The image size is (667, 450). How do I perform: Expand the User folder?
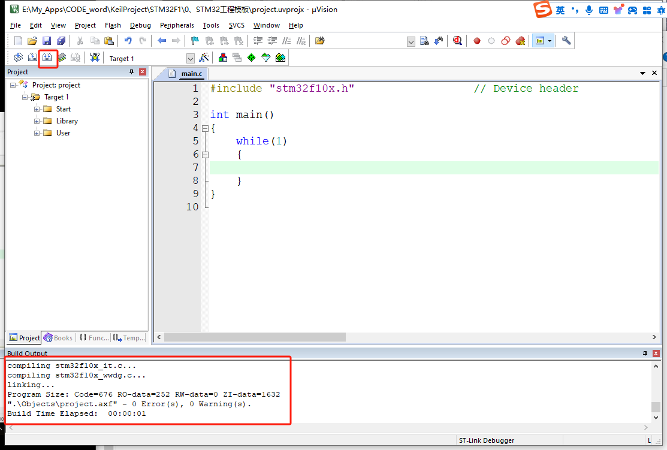(37, 133)
